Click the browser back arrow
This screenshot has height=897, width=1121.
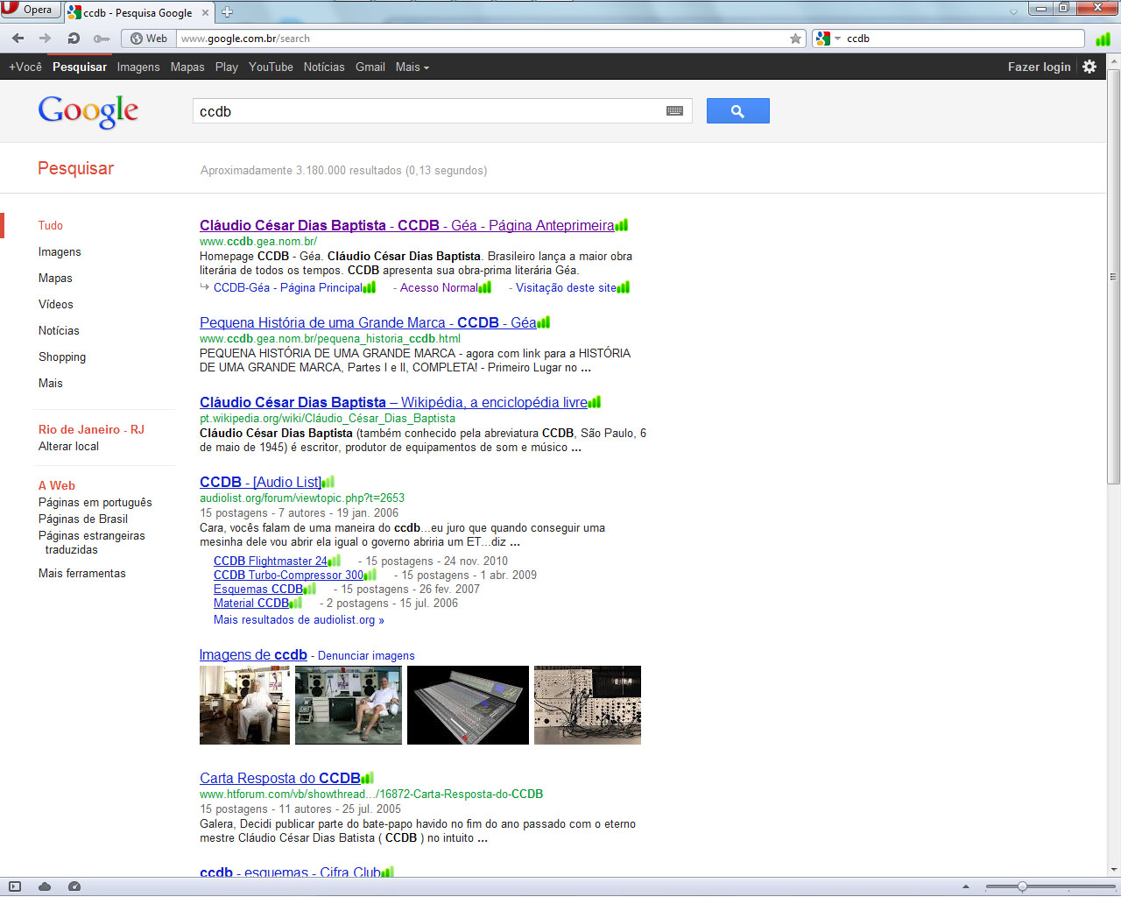tap(18, 39)
